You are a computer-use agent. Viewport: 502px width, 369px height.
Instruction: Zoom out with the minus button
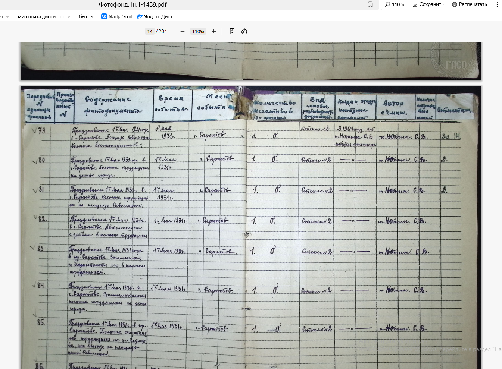[183, 31]
